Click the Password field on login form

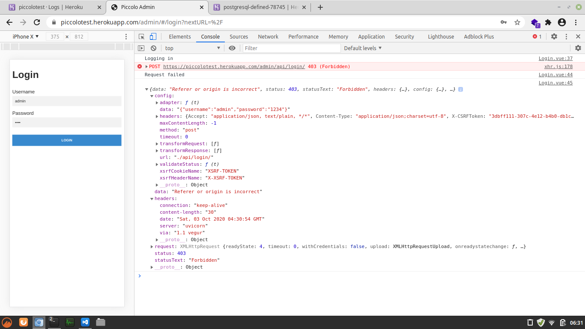tap(66, 122)
